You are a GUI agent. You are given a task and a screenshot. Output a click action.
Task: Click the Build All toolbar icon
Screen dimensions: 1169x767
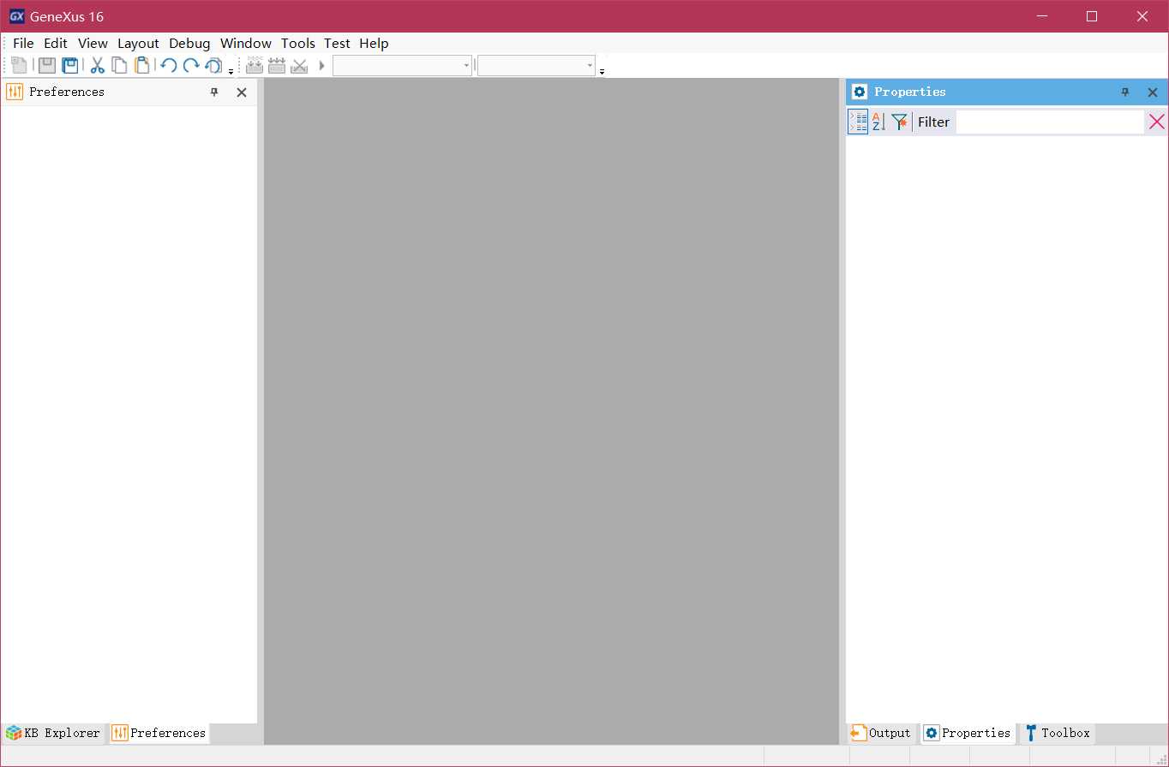(x=255, y=65)
